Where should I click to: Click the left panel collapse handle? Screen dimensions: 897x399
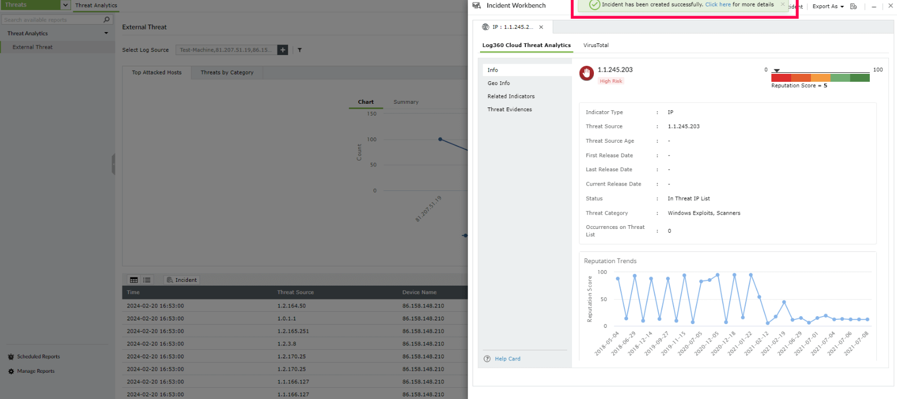pyautogui.click(x=113, y=164)
